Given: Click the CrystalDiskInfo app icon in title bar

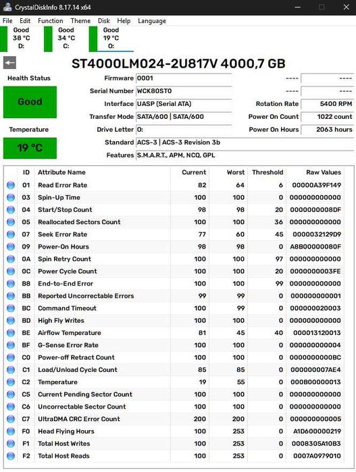Looking at the screenshot, I should pos(7,7).
